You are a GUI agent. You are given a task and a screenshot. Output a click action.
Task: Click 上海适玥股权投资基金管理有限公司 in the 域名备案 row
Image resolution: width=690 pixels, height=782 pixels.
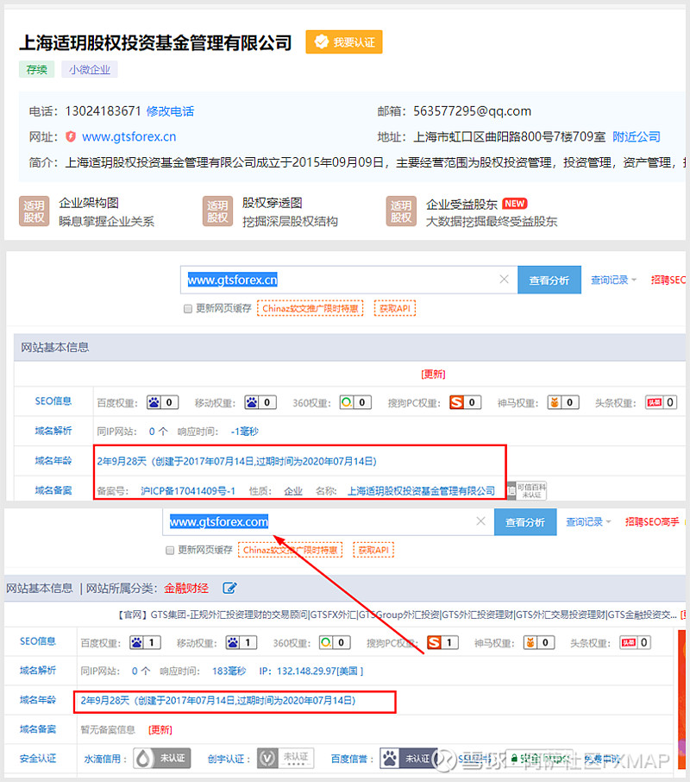[422, 491]
